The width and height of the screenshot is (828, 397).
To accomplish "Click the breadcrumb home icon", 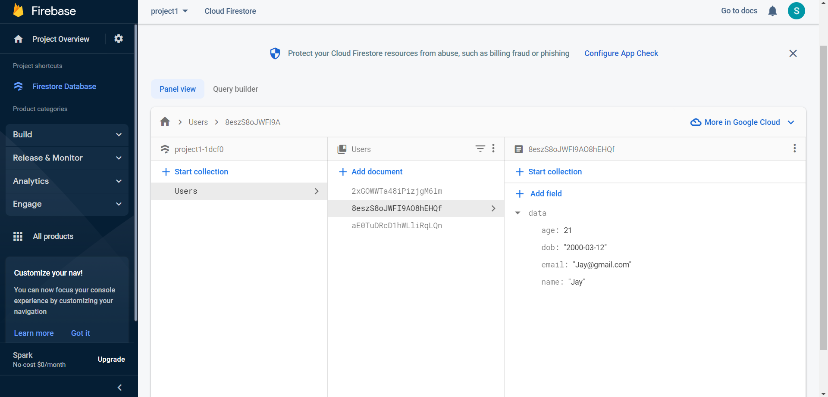I will pos(165,122).
